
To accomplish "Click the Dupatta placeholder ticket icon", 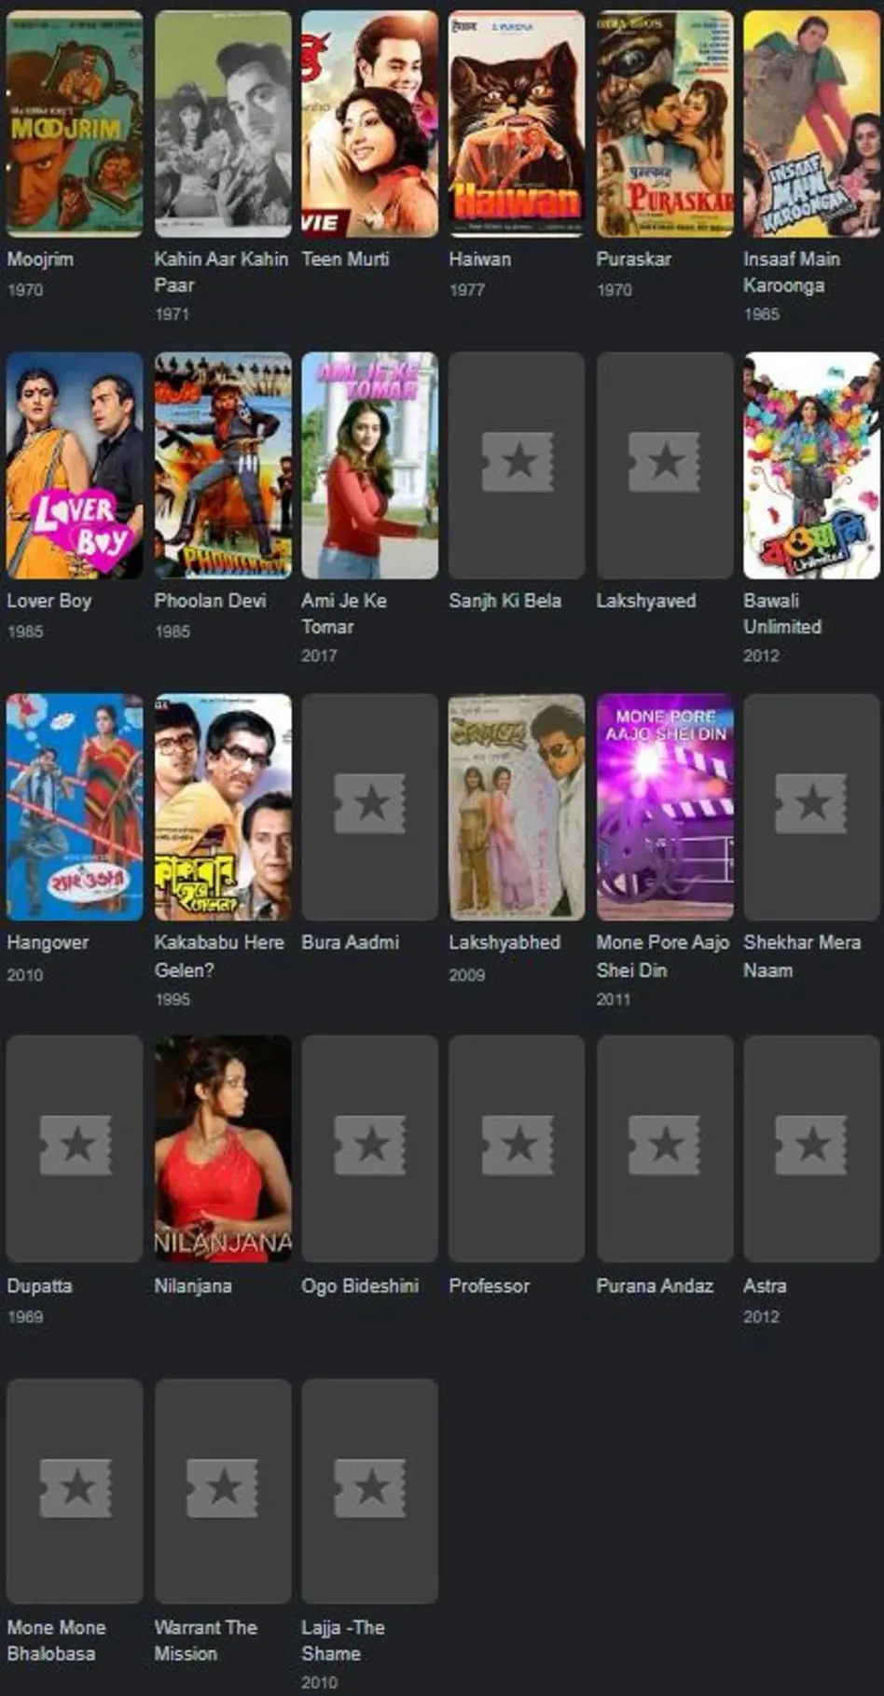I will [75, 1145].
